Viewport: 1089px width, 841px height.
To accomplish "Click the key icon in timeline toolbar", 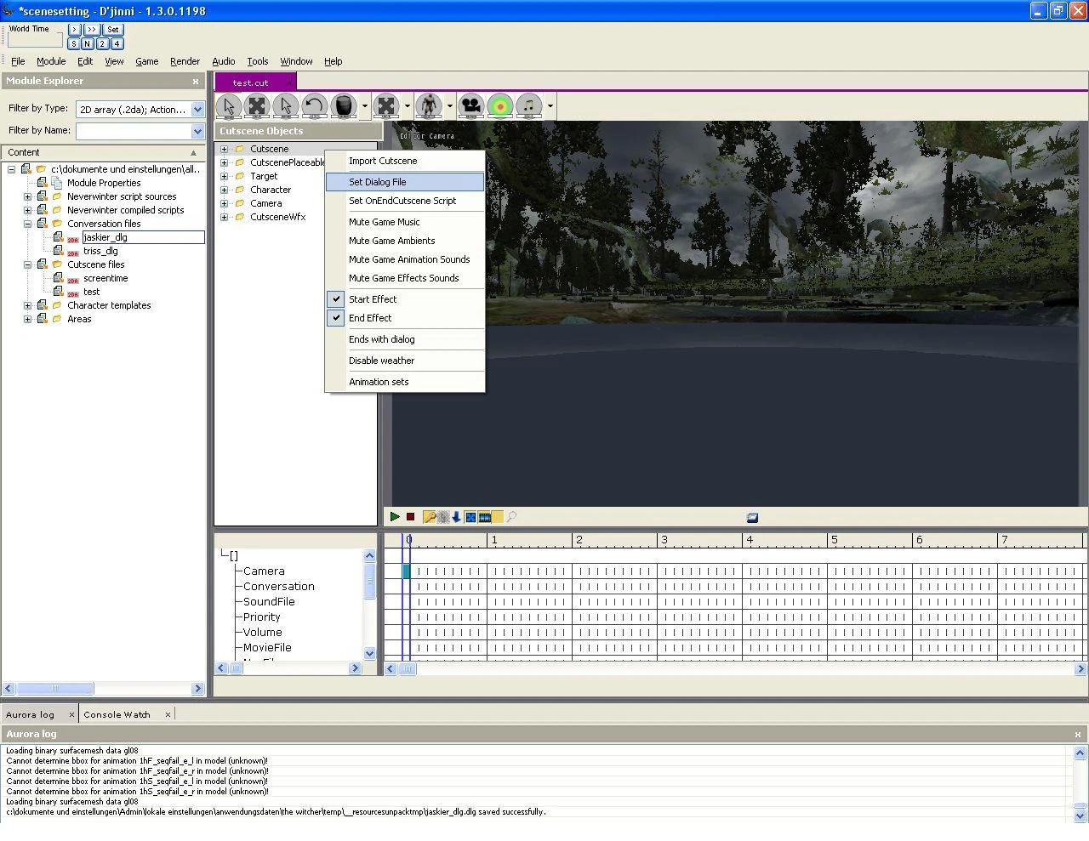I will 430,516.
